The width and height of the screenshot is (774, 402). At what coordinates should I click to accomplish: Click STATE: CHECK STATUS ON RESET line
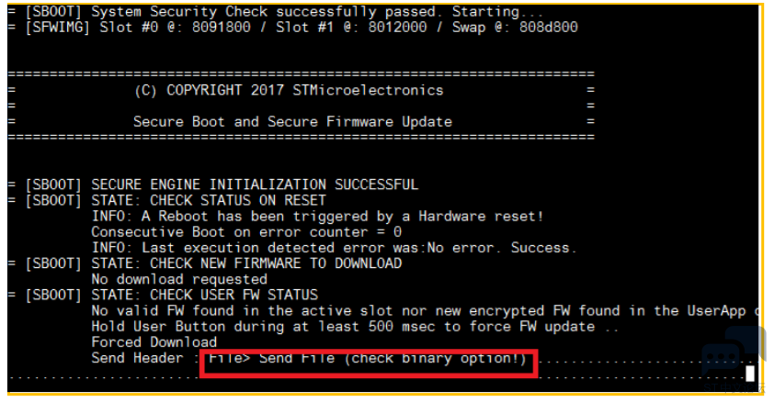[x=167, y=200]
